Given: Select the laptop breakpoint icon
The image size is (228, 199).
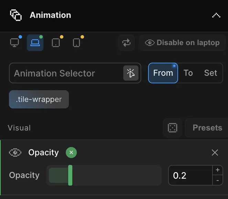Looking at the screenshot, I should coord(35,43).
